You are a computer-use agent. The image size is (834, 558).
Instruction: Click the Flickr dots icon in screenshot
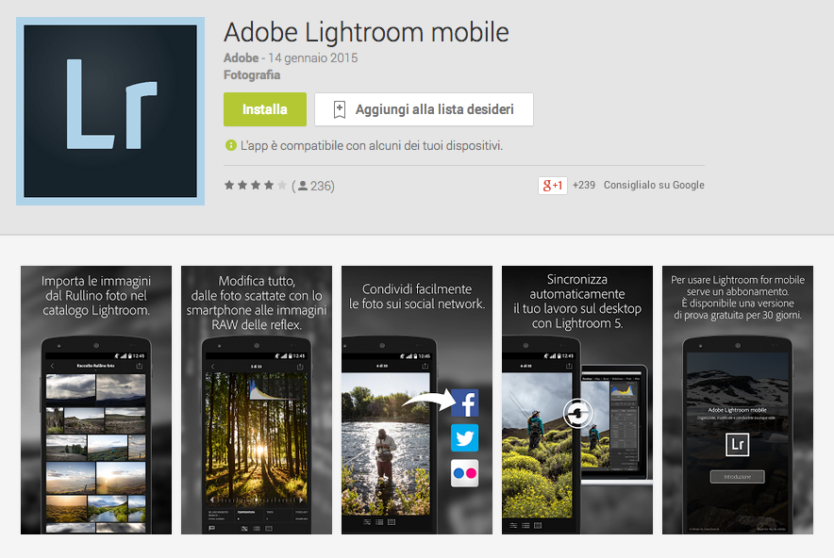465,473
